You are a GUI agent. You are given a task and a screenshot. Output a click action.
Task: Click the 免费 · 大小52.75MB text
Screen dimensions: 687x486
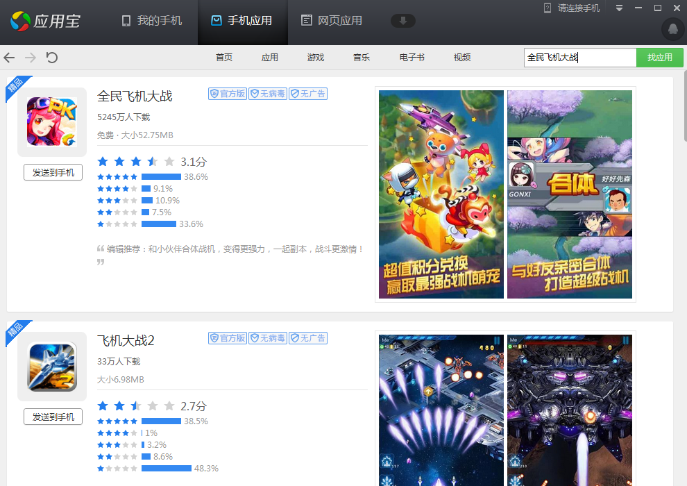135,135
